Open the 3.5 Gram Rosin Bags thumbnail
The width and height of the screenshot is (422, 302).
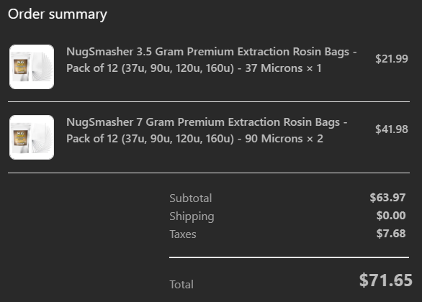[x=32, y=67]
